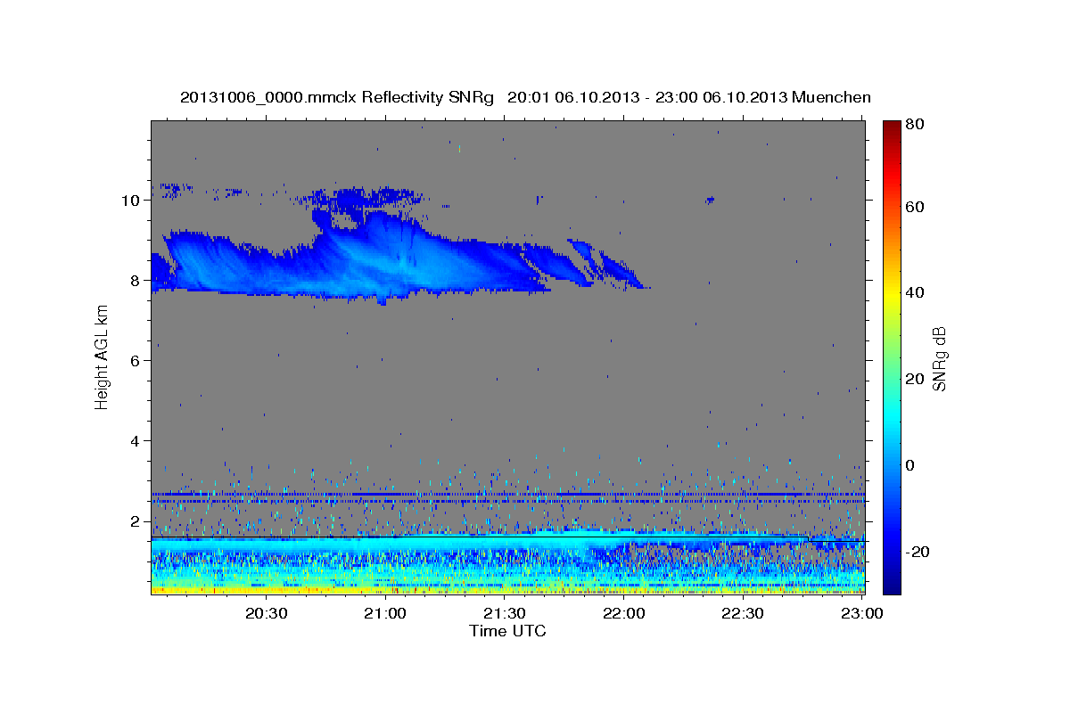
Task: Click the colorbar '20' value label
Action: click(x=915, y=379)
